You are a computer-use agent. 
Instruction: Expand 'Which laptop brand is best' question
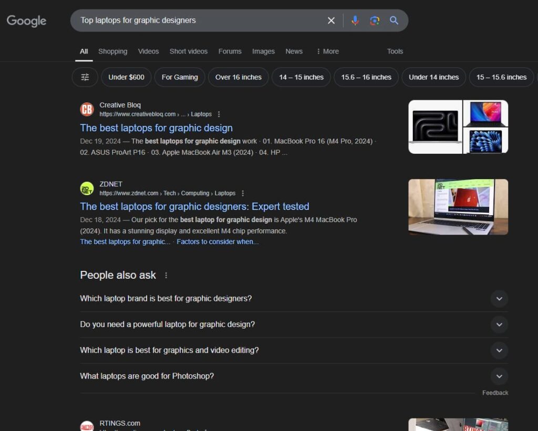pyautogui.click(x=294, y=299)
